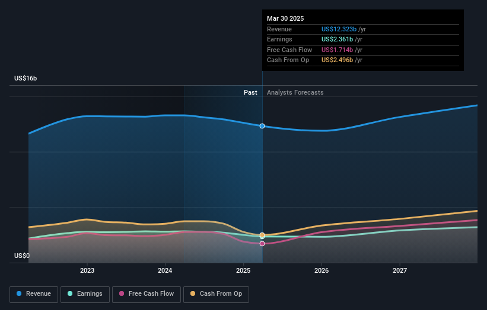Viewport: 487px width, 310px height.
Task: Click the Cash From Op label in tooltip
Action: 288,60
